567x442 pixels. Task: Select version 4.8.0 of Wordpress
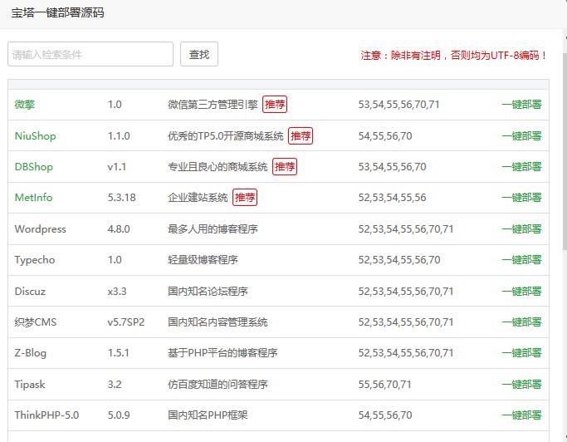[x=119, y=229]
